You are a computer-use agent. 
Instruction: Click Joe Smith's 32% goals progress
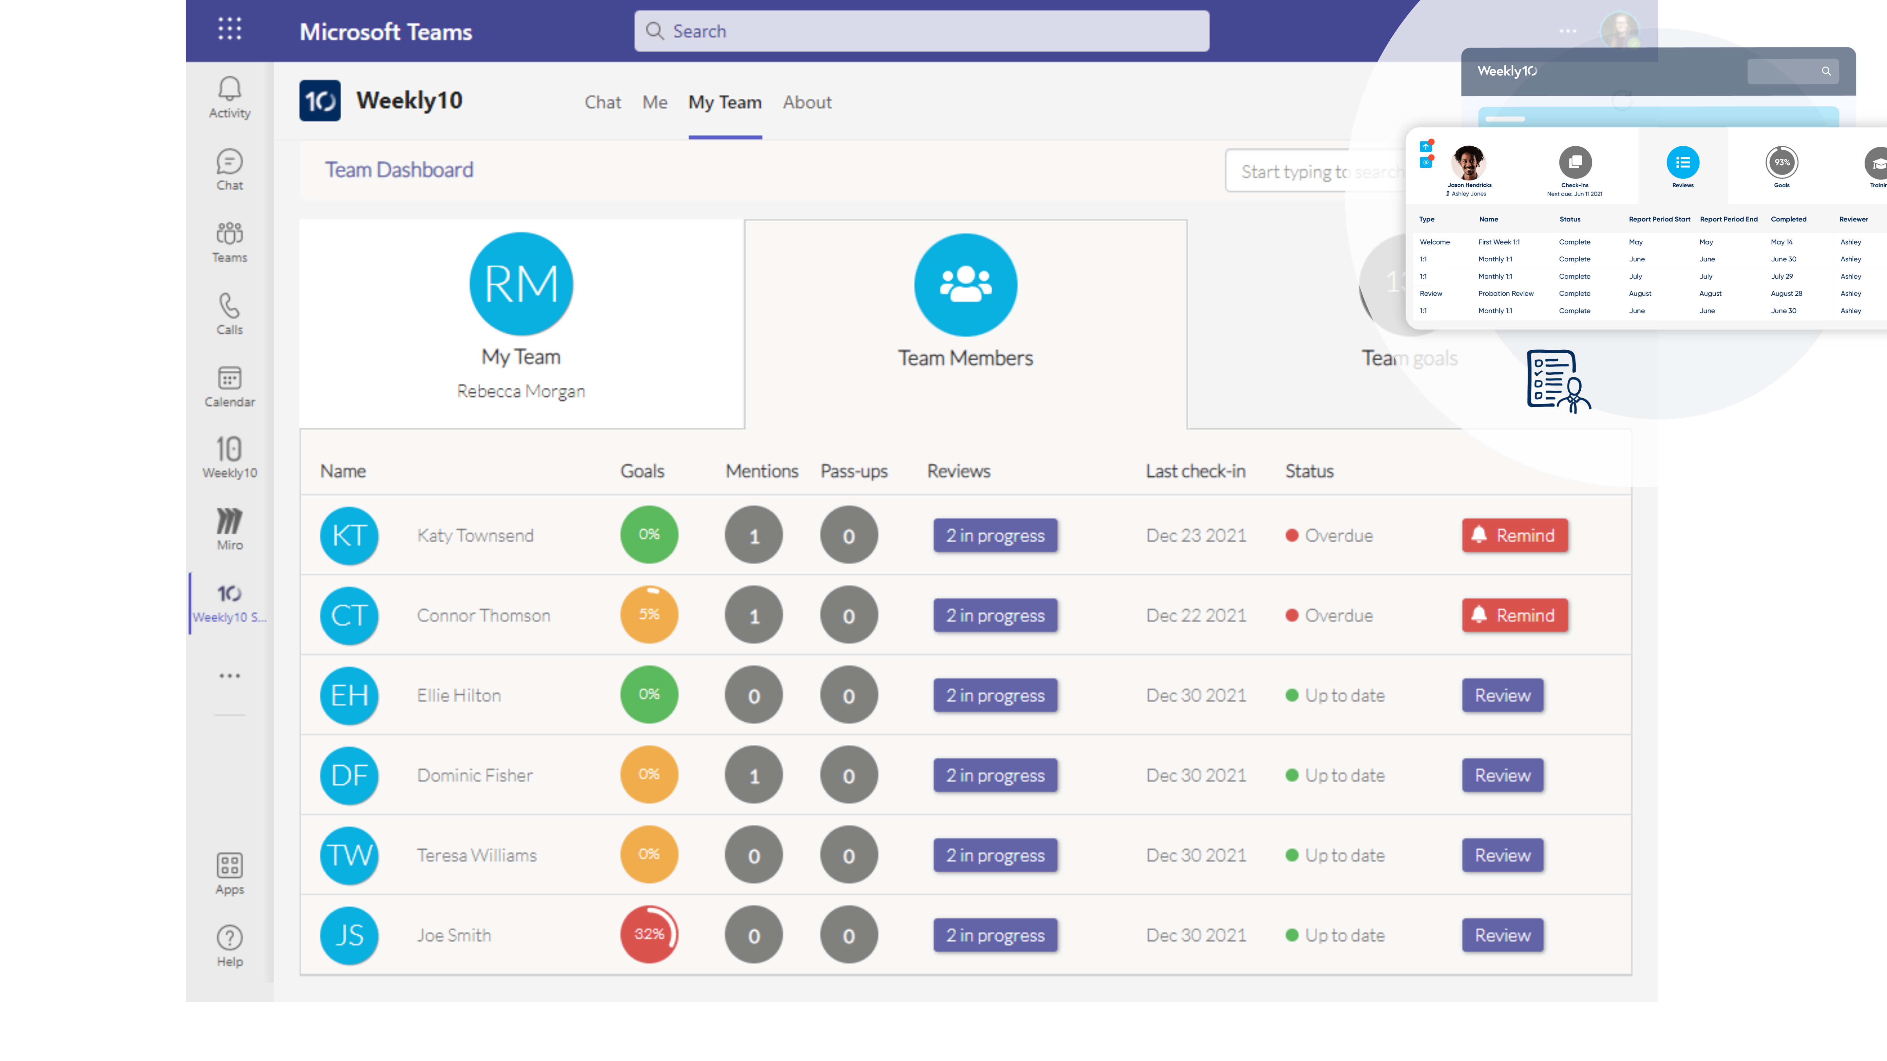649,934
